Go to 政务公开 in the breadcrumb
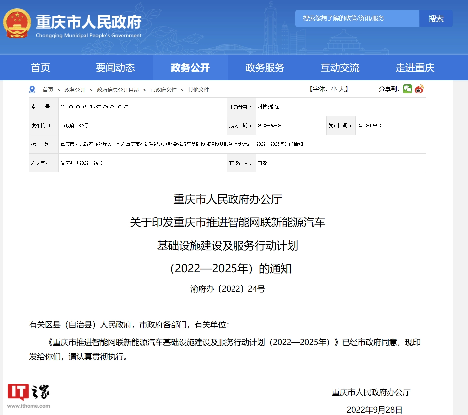Viewport: 468px width, 415px height. point(75,90)
